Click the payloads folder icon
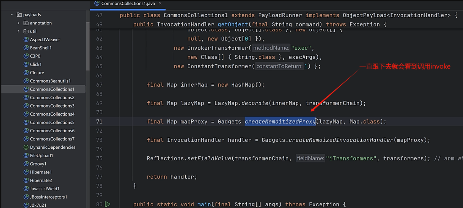This screenshot has height=208, width=463. point(19,15)
